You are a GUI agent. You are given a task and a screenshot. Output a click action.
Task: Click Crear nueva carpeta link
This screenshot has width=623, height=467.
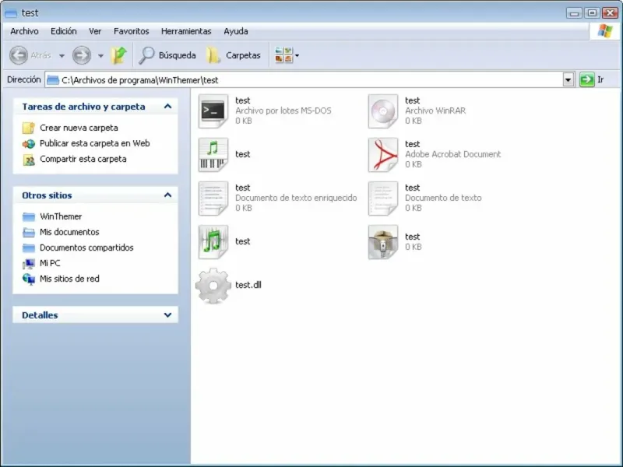[79, 128]
